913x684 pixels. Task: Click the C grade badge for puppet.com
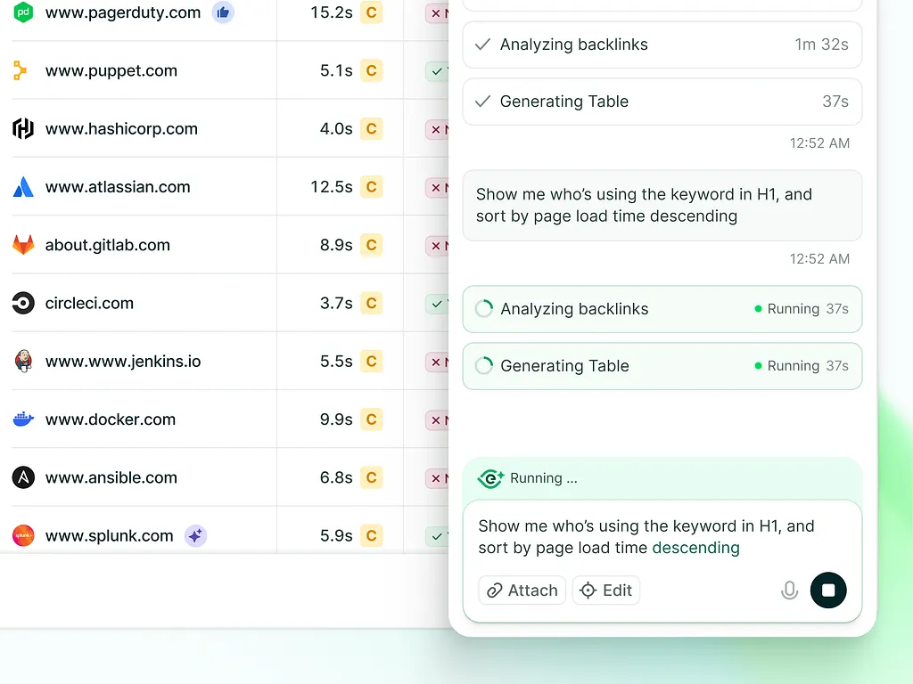click(x=372, y=70)
